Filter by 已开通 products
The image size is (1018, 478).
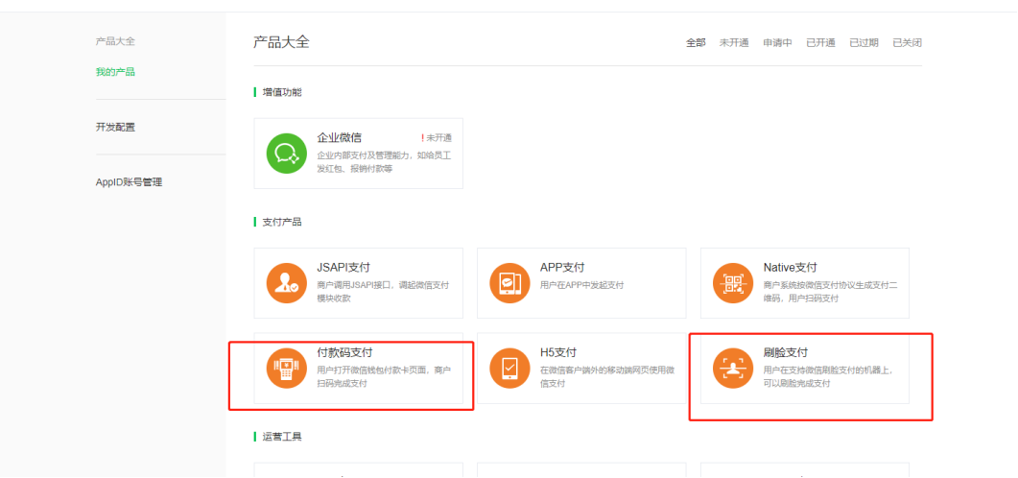coord(820,43)
